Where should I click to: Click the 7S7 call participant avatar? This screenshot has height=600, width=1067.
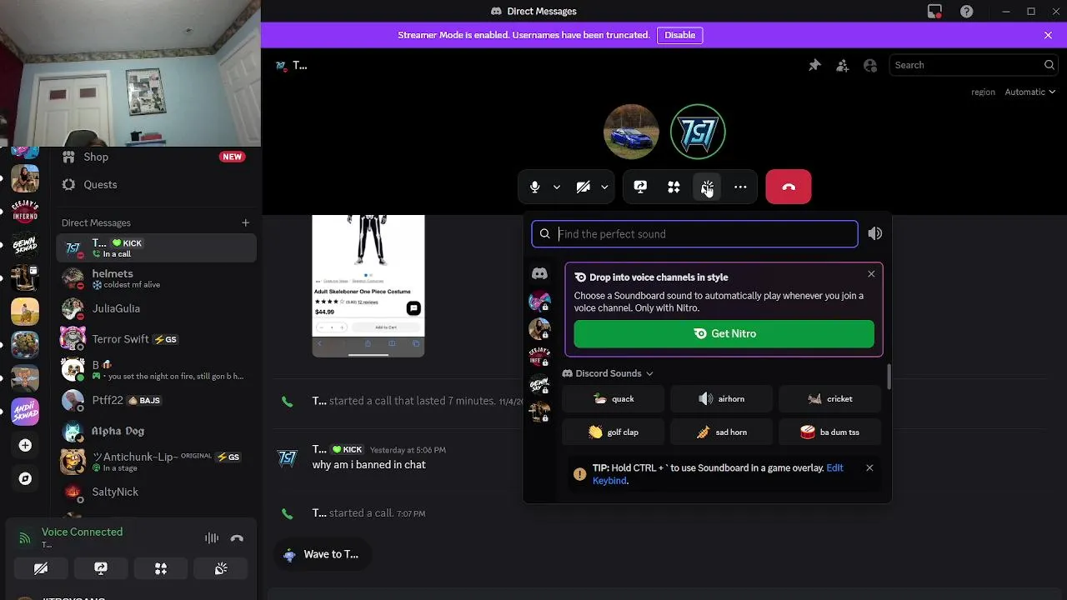pyautogui.click(x=698, y=132)
